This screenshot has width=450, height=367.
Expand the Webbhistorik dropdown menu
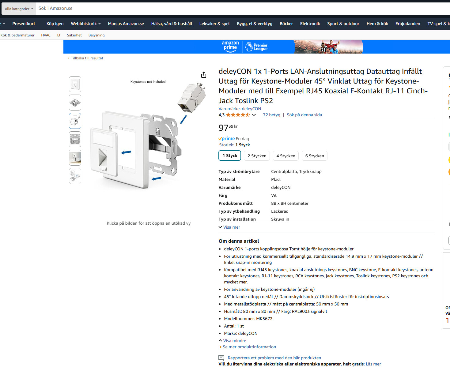pos(86,24)
